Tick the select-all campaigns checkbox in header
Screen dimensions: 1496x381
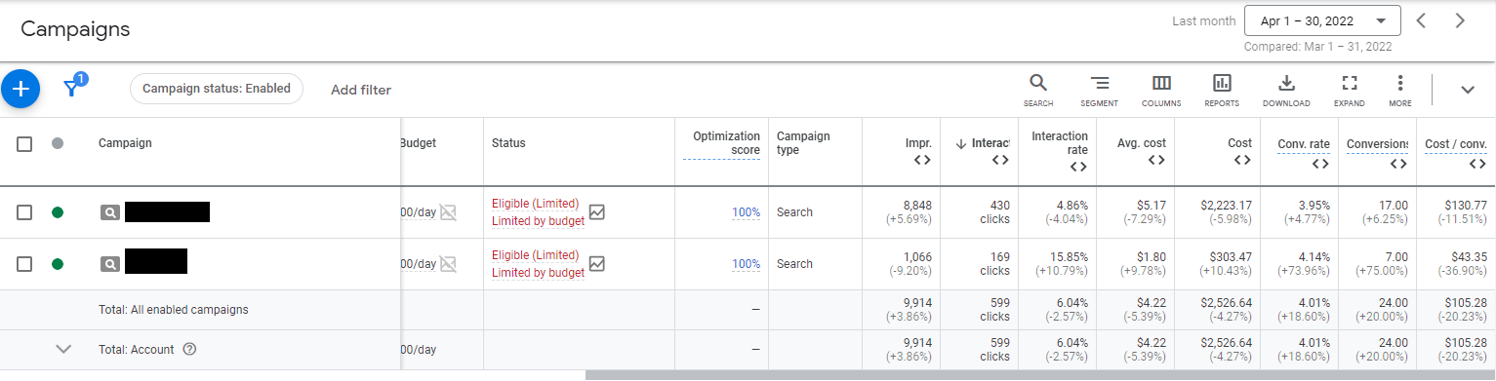[25, 144]
